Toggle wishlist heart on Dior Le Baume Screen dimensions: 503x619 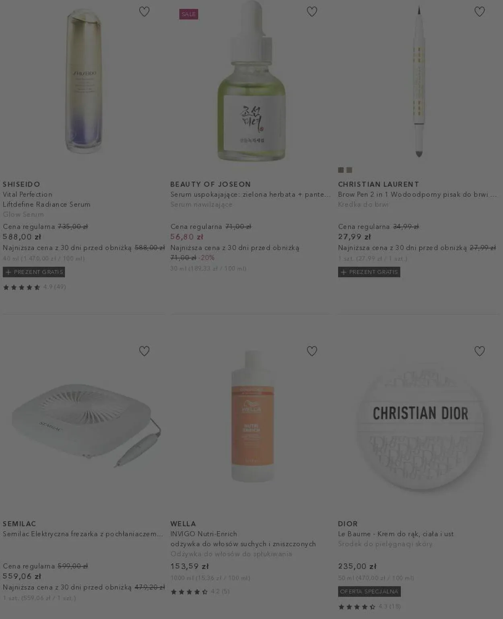click(x=480, y=351)
